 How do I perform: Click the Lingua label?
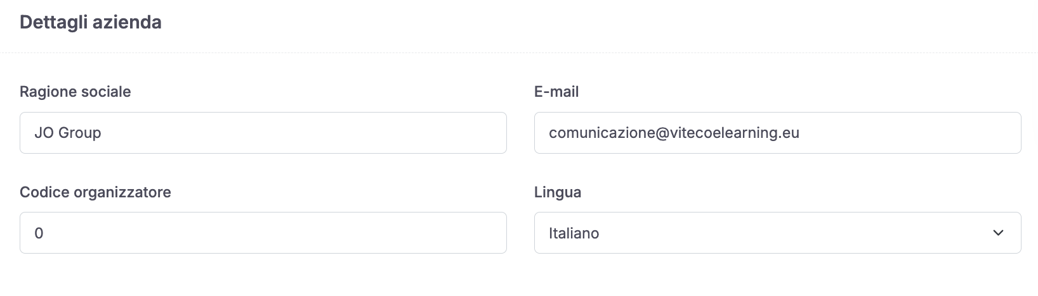click(x=558, y=192)
